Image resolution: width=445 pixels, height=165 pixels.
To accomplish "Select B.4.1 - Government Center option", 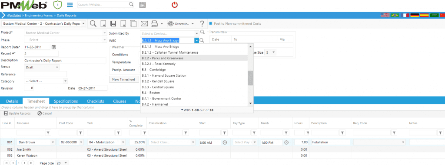I will click(x=194, y=98).
